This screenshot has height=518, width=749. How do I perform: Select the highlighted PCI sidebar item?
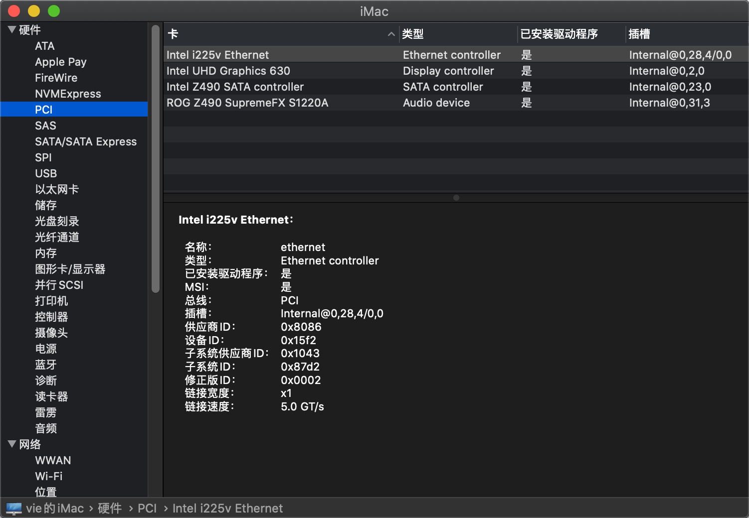tap(74, 110)
